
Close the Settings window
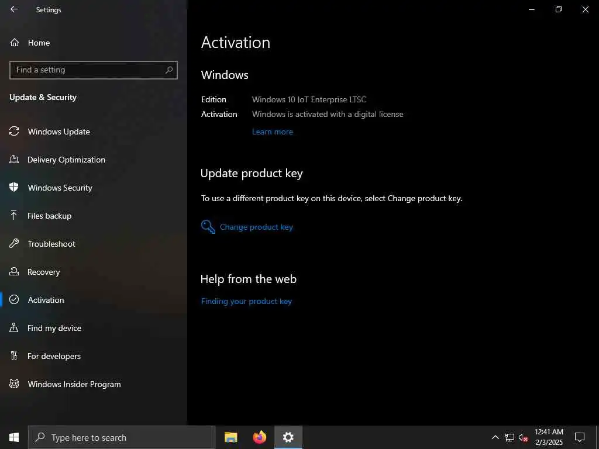[x=585, y=9]
